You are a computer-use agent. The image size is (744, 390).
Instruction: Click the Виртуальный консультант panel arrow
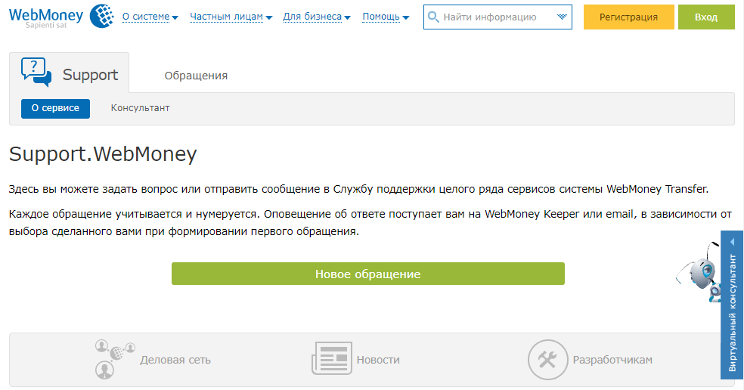[x=732, y=242]
